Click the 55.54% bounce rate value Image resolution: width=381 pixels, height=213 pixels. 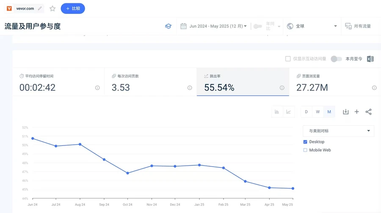pos(219,88)
